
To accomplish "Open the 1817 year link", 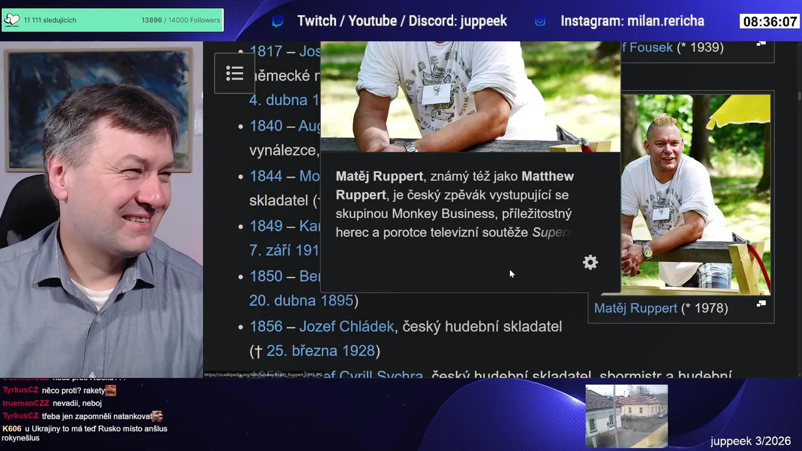I will click(266, 51).
